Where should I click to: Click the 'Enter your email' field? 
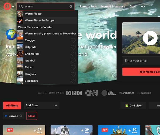[x=141, y=61]
